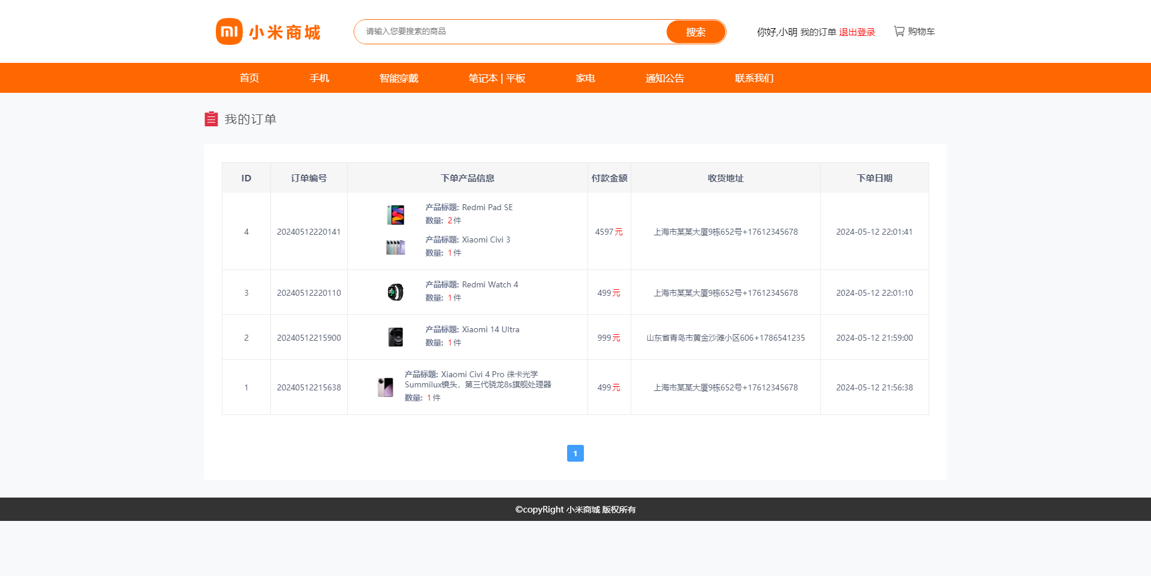Viewport: 1151px width, 576px height.
Task: Open the Redmi Watch 4 product thumbnail
Action: (396, 292)
